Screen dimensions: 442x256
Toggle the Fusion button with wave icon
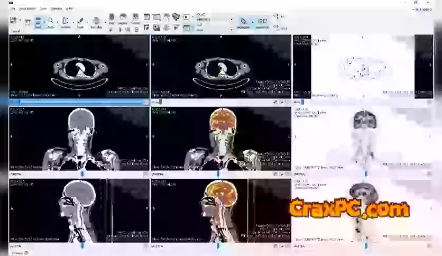click(x=243, y=23)
